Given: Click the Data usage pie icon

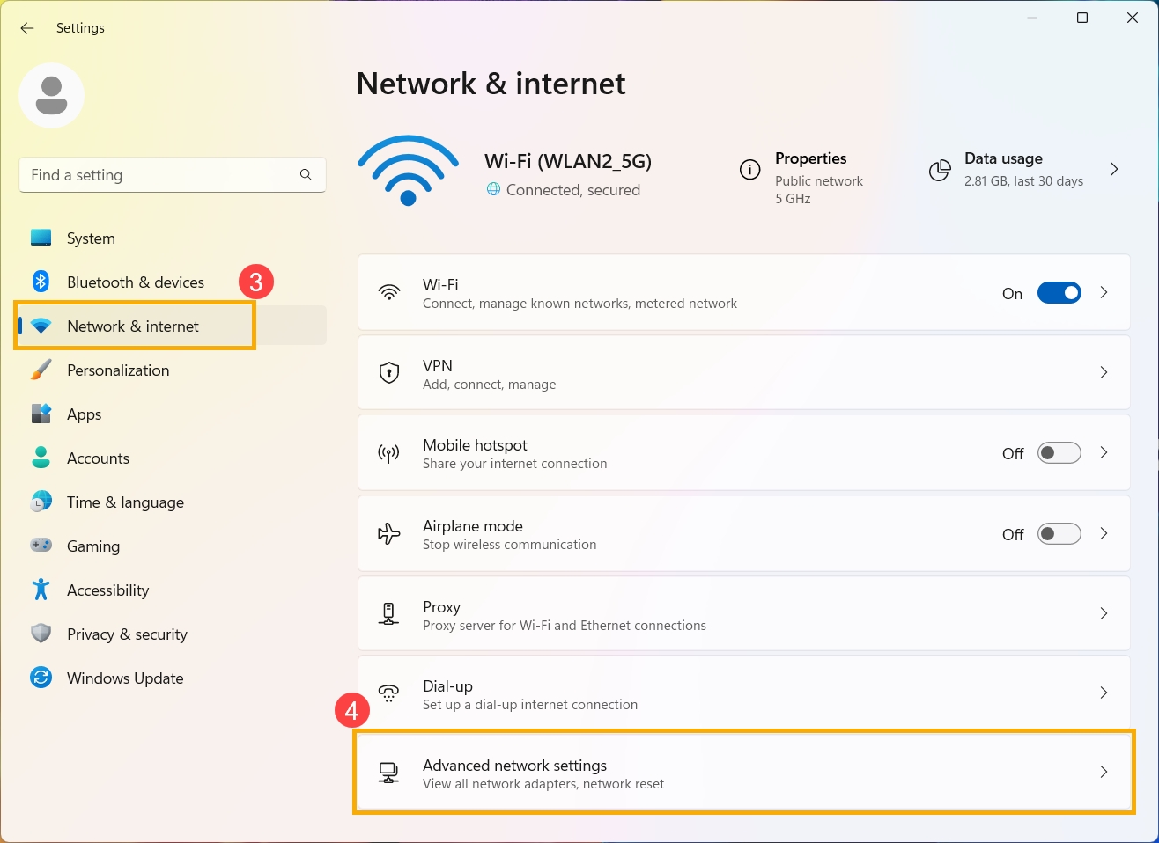Looking at the screenshot, I should [x=940, y=170].
